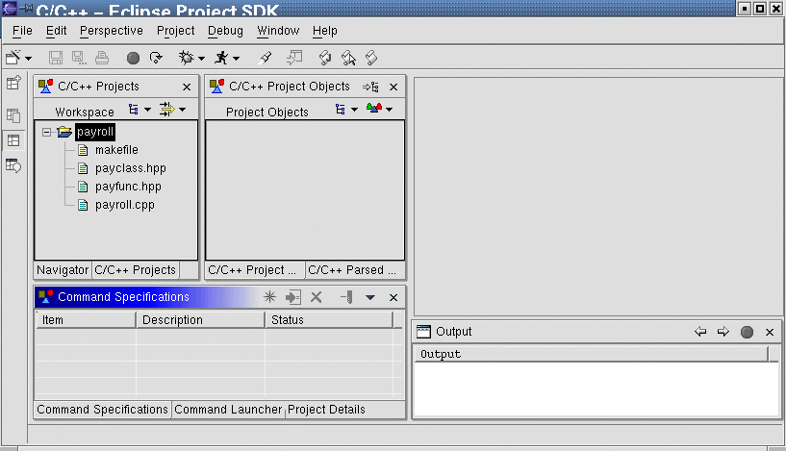Select makefile in the project tree
The width and height of the screenshot is (786, 451).
116,150
